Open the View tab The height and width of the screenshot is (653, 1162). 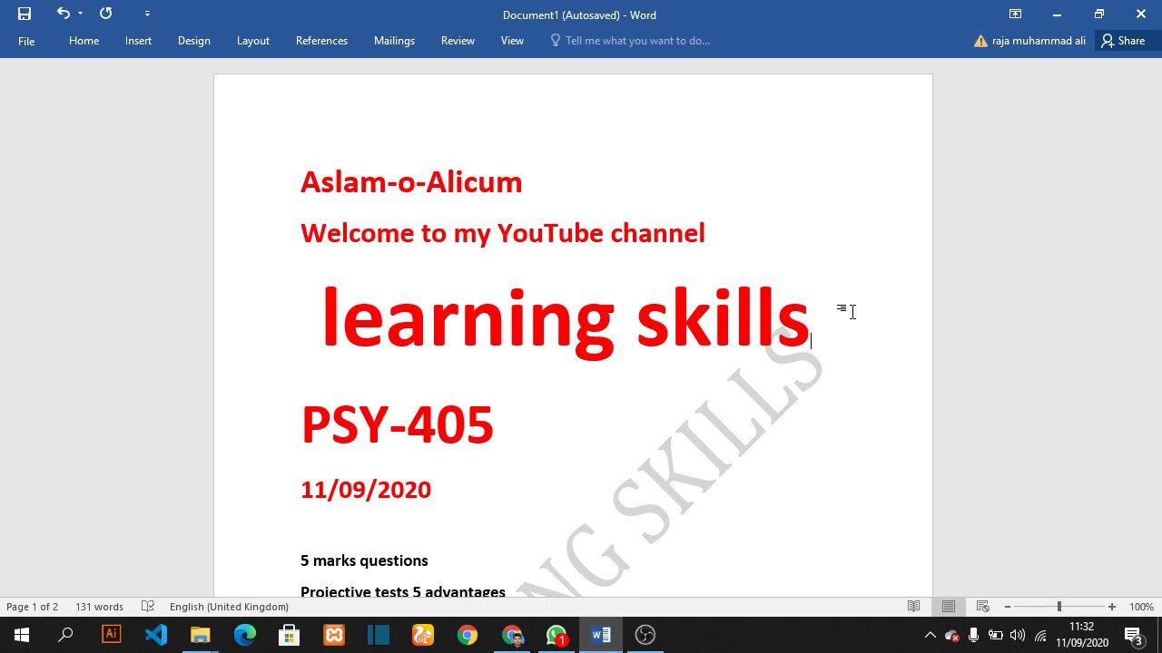[x=512, y=41]
